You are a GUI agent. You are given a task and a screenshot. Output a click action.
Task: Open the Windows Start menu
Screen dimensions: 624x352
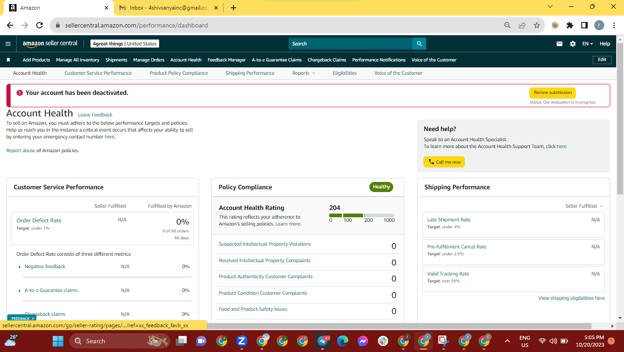pyautogui.click(x=58, y=341)
